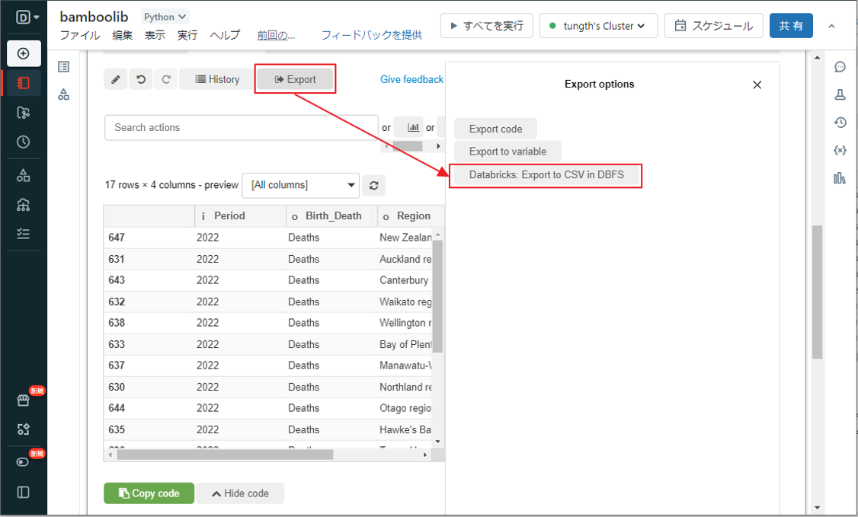Image resolution: width=858 pixels, height=517 pixels.
Task: Open the ファイル menu
Action: point(79,35)
